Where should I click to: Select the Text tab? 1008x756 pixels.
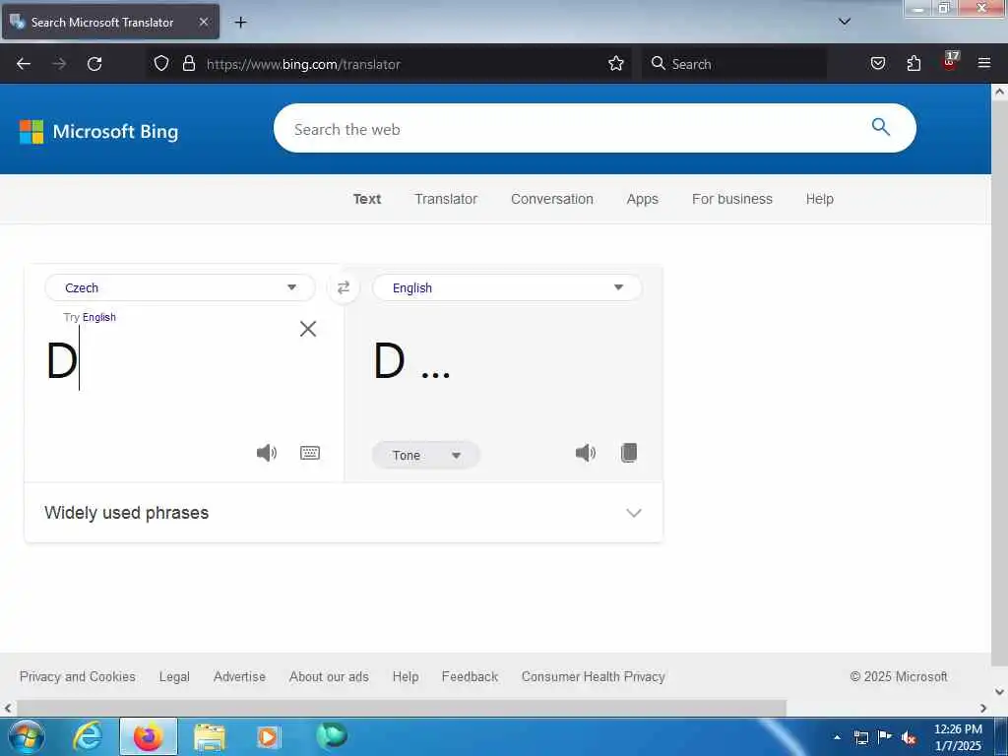(x=367, y=199)
